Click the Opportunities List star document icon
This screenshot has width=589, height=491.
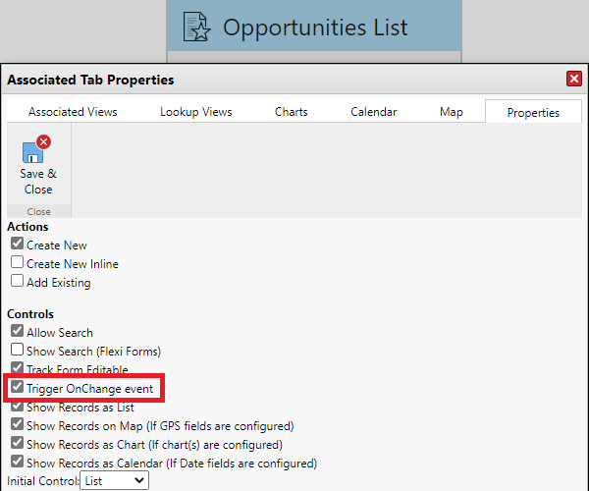[x=197, y=27]
